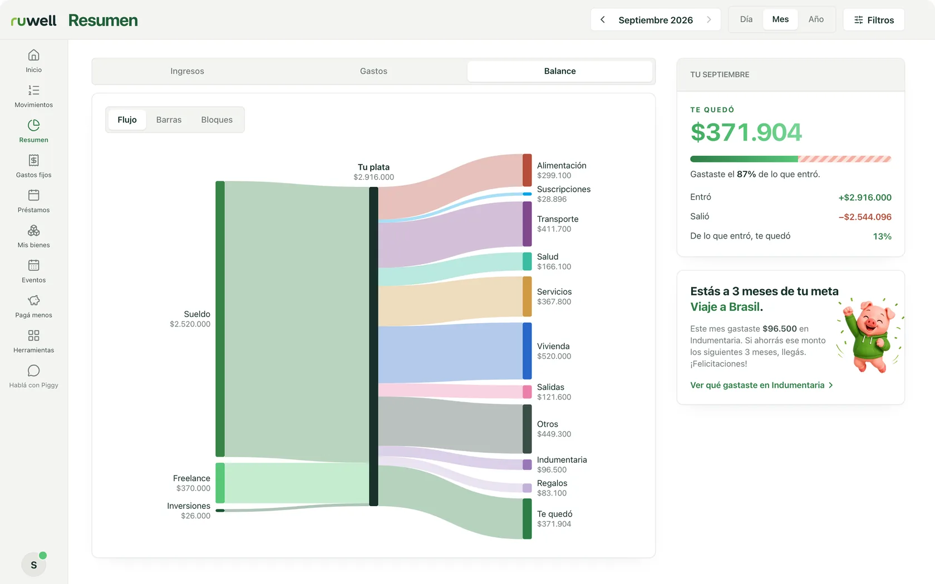Select Bloques chart view
Screen dimensions: 935x584
pos(216,120)
